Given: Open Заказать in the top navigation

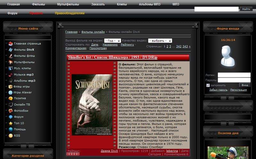Looking at the screenshot, I should (x=98, y=4).
